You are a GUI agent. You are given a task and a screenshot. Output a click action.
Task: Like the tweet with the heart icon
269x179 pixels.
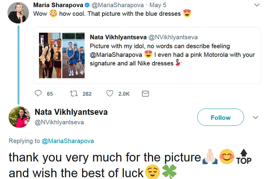pos(110,94)
